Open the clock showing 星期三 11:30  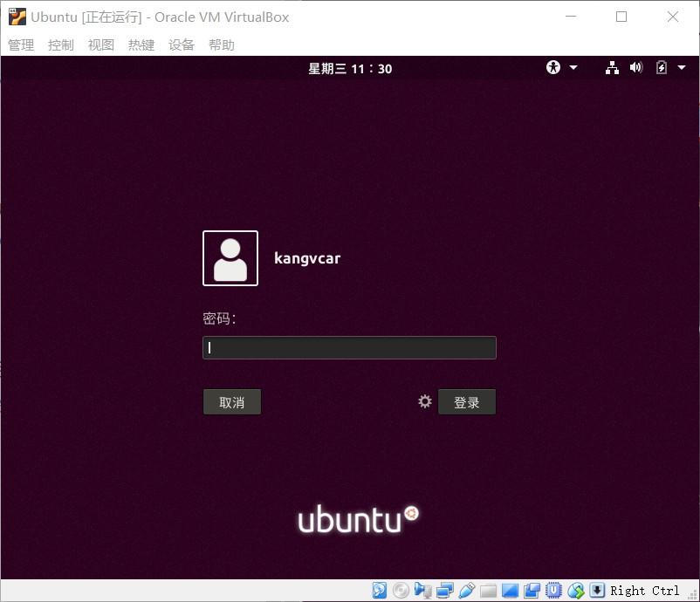tap(350, 68)
